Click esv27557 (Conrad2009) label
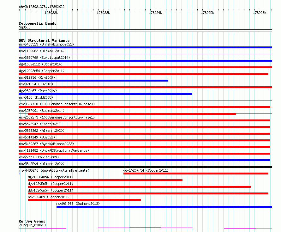This screenshot has width=281, height=232. pyautogui.click(x=39, y=157)
